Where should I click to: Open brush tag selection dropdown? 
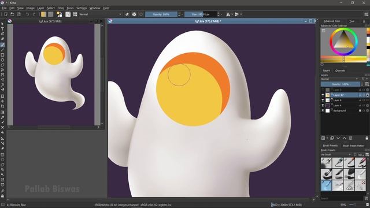point(336,155)
